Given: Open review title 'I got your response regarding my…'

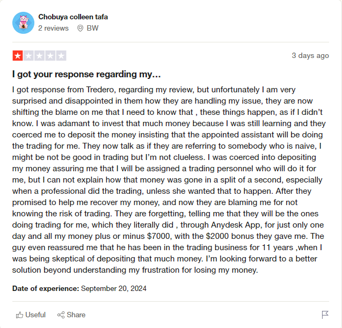Looking at the screenshot, I should [x=86, y=75].
